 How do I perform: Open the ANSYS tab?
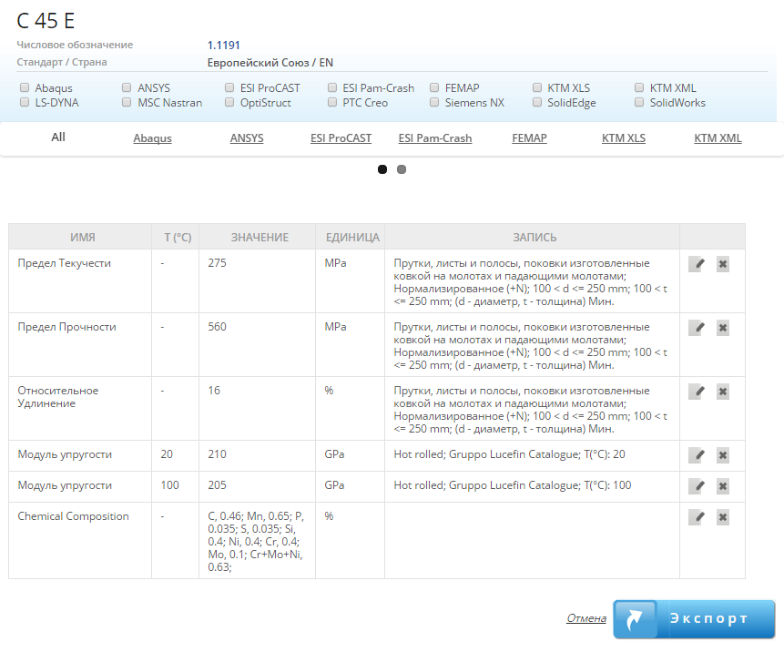247,138
